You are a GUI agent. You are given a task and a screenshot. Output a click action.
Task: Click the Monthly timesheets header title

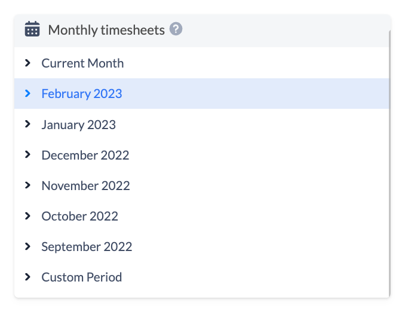click(x=106, y=30)
